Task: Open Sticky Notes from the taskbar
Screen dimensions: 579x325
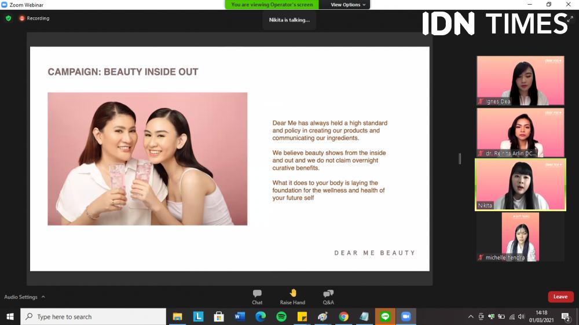Action: (302, 316)
